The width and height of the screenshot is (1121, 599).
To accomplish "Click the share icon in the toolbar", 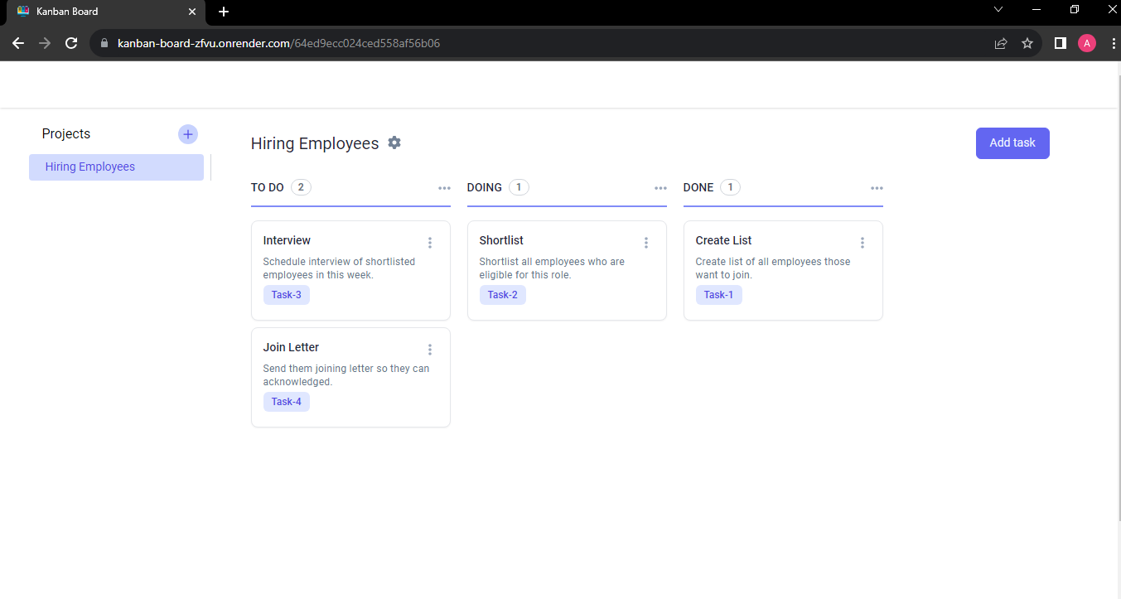I will [x=1000, y=42].
